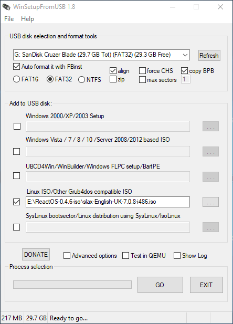Viewport: 233px width, 324px height.
Task: Select the G: SanDisk Cruzer Blade combo box
Action: point(101,55)
